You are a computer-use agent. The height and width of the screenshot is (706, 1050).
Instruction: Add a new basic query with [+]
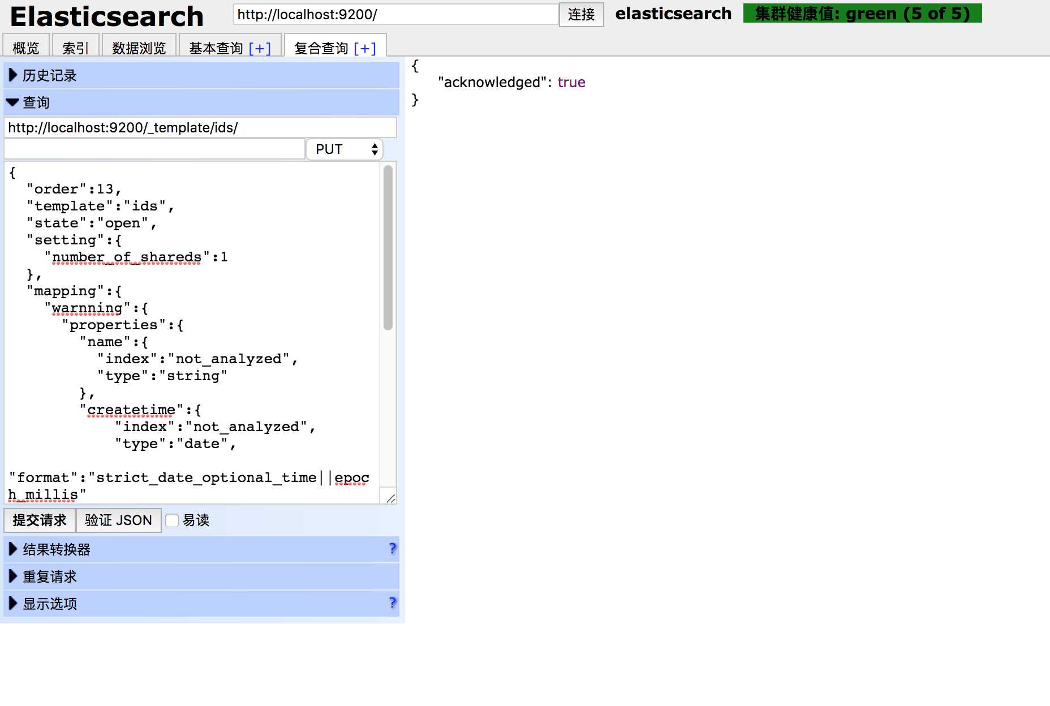260,48
